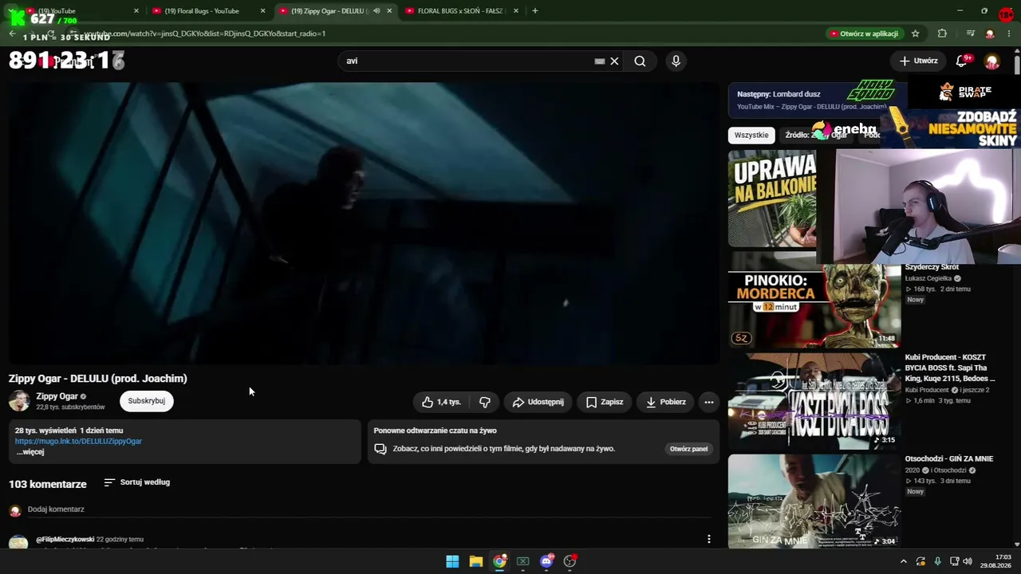Download the video with Pobierz
1021x574 pixels.
pyautogui.click(x=666, y=402)
